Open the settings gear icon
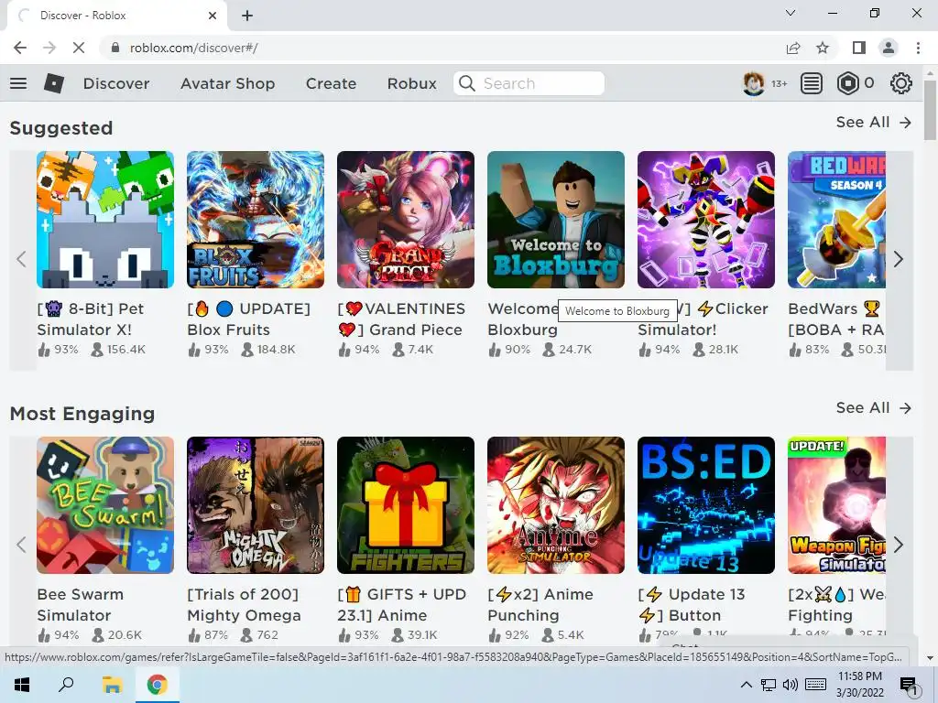Viewport: 938px width, 703px height. (901, 83)
